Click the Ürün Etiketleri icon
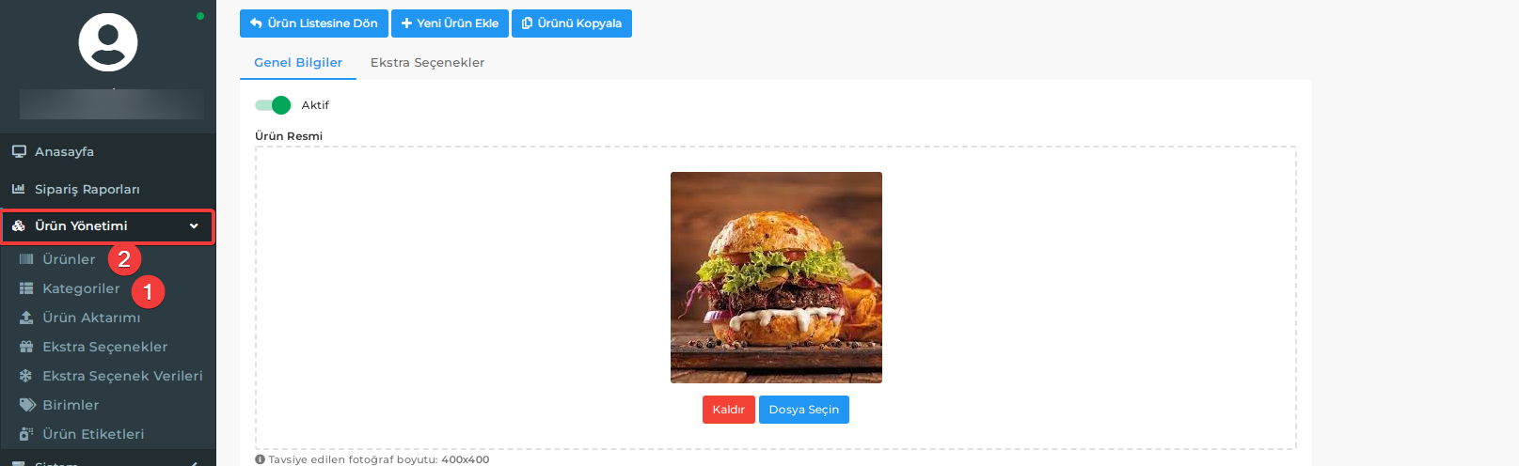The height and width of the screenshot is (466, 1519). (26, 434)
